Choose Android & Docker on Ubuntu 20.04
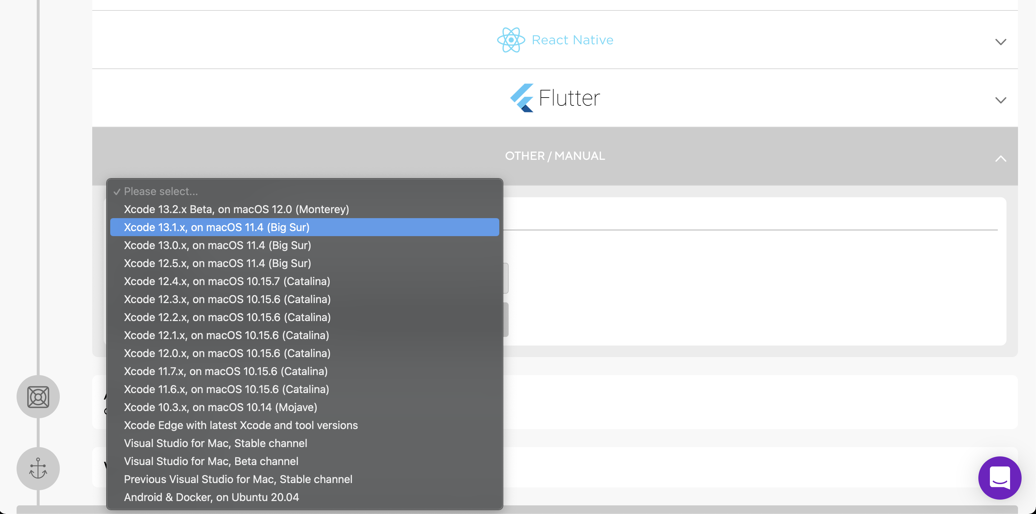Image resolution: width=1036 pixels, height=514 pixels. coord(211,497)
